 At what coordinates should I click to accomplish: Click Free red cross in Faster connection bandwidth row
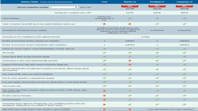[104, 24]
